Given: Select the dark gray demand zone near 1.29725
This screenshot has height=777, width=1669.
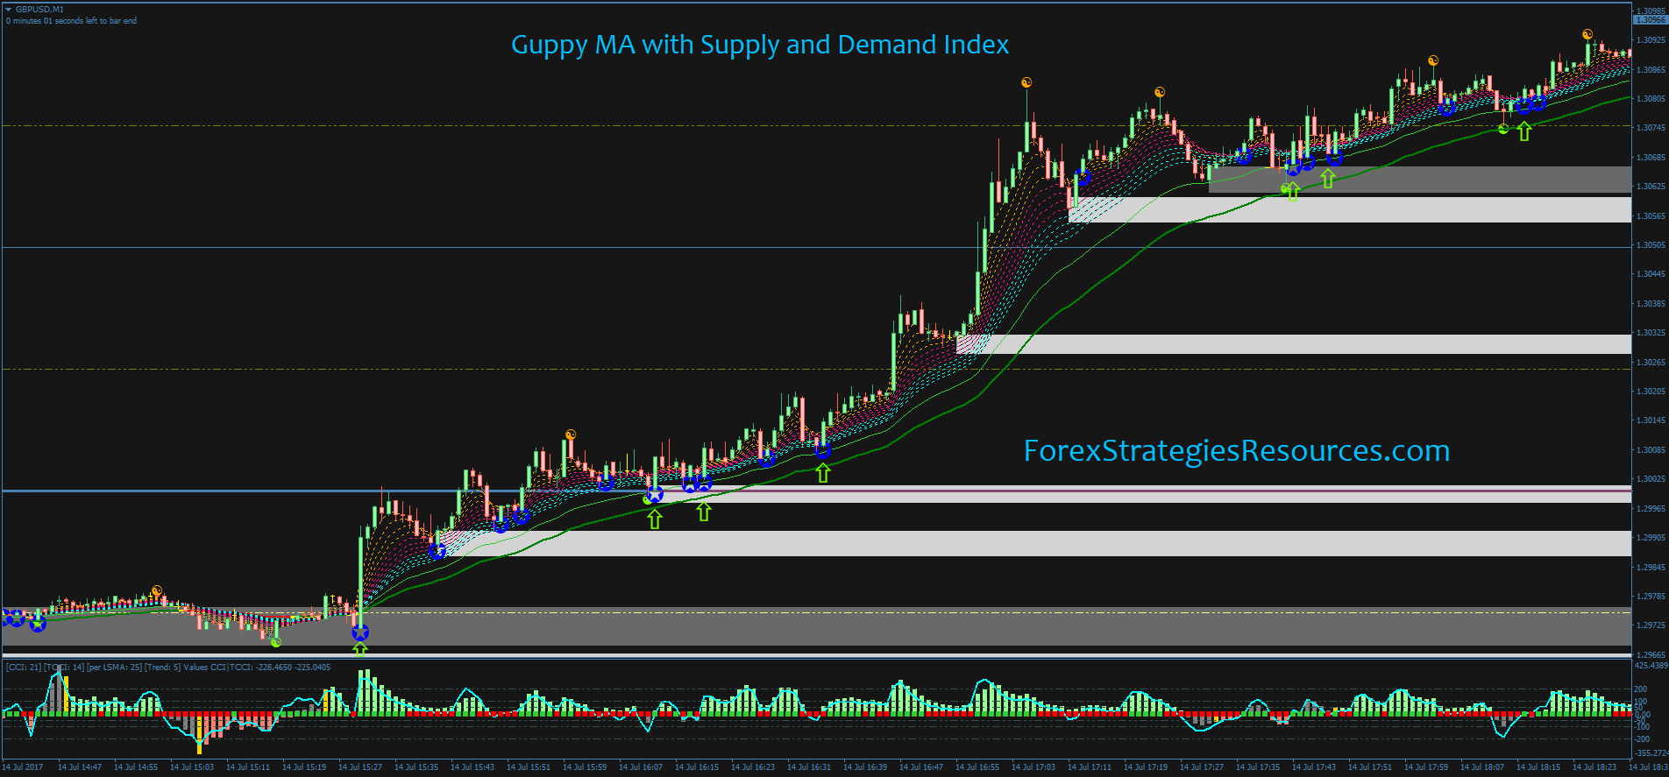Looking at the screenshot, I should (x=816, y=627).
